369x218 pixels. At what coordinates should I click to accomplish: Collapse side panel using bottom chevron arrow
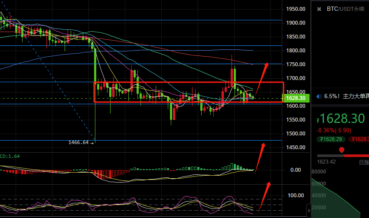point(309,210)
